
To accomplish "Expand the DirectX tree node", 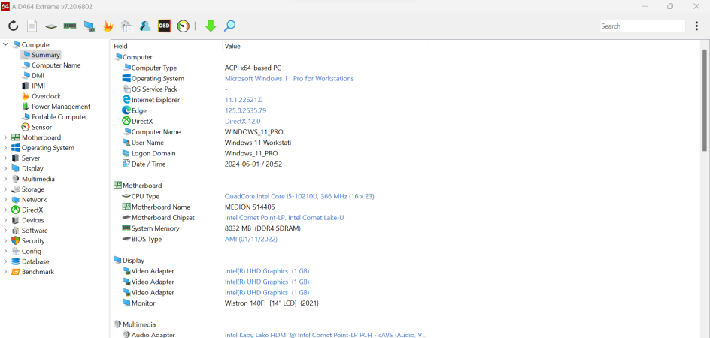I will click(5, 210).
